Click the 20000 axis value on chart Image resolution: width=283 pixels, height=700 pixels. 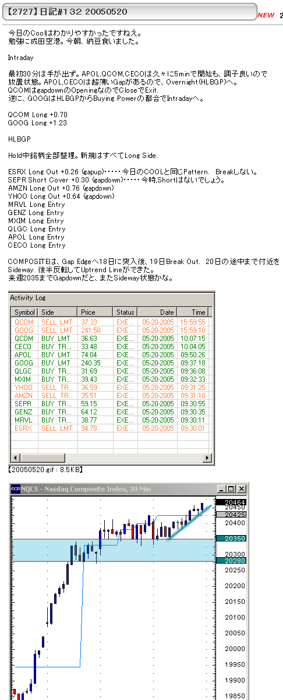click(235, 649)
